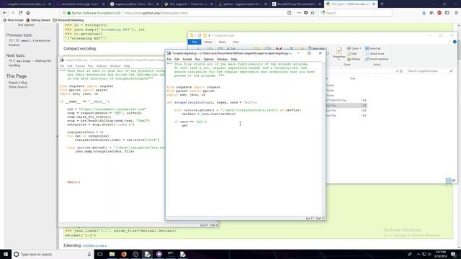Open Help menu in scrapeCraigslist IDLE window
Image resolution: width=461 pixels, height=259 pixels.
(233, 59)
